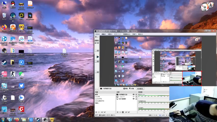Open the Help (帮助) menu in OBS
This screenshot has width=217, height=122.
pyautogui.click(x=141, y=34)
